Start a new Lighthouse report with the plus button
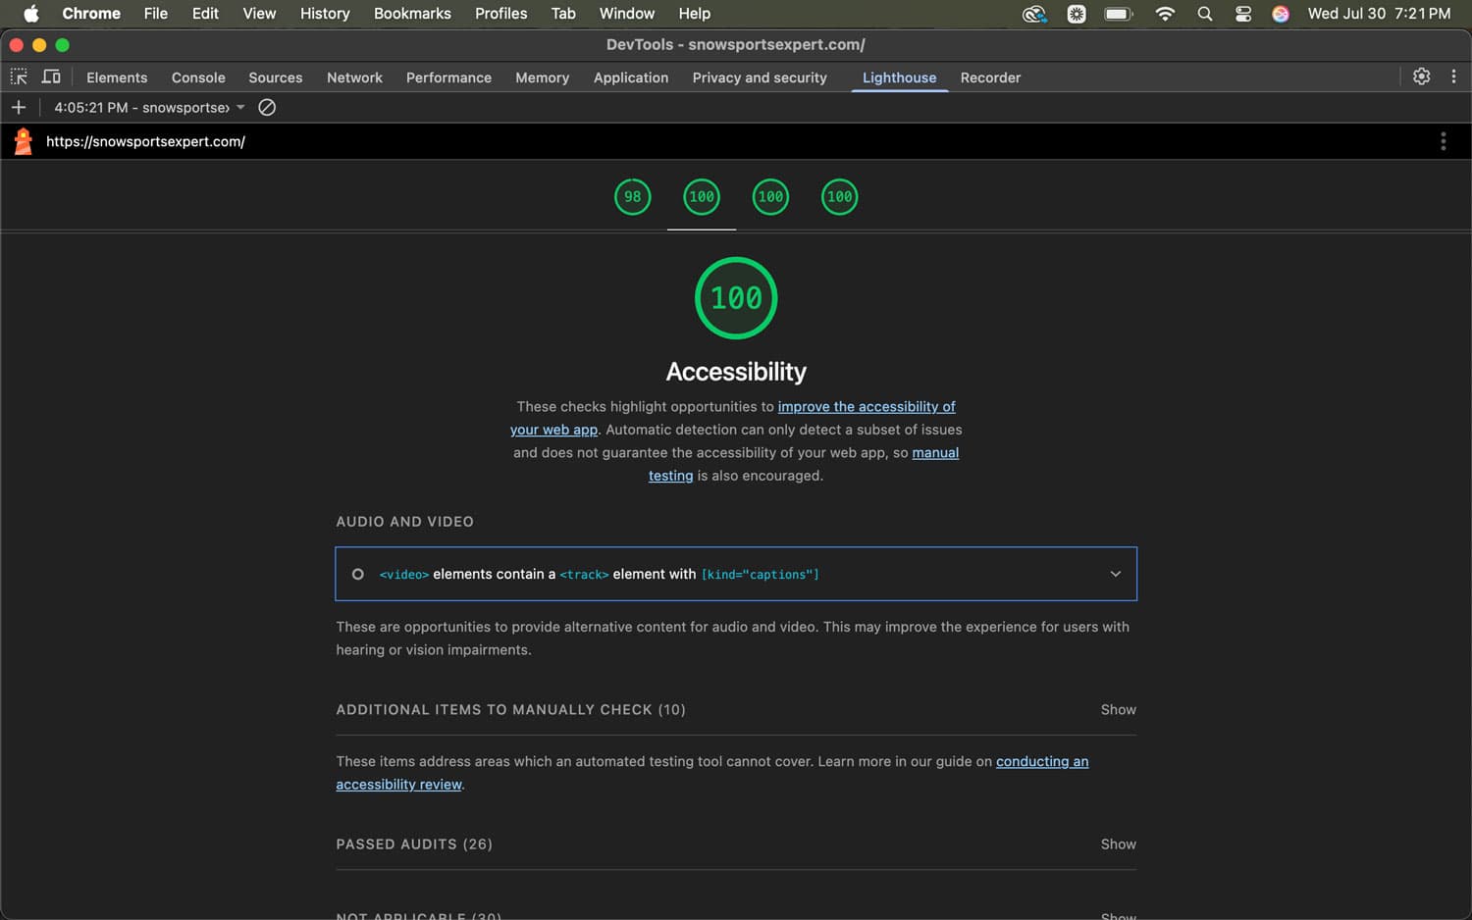This screenshot has width=1472, height=920. tap(19, 107)
